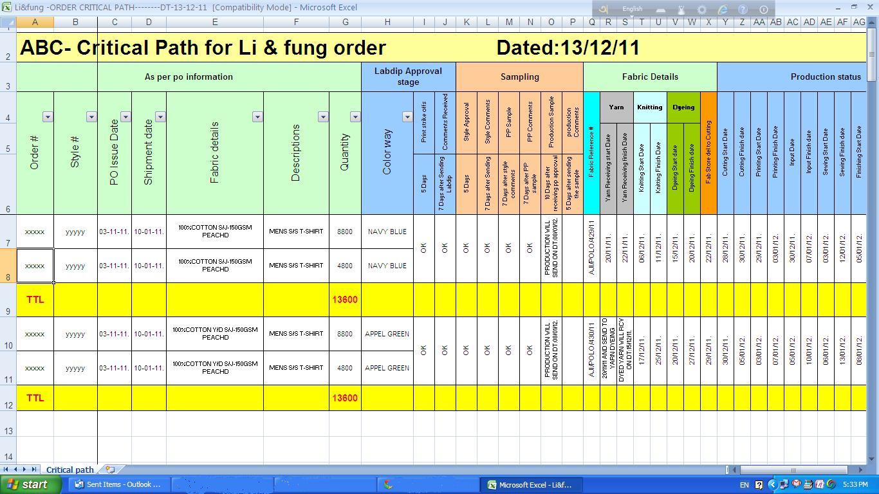The width and height of the screenshot is (879, 494).
Task: Open the English language dropdown in floating toolbar
Action: coord(632,9)
